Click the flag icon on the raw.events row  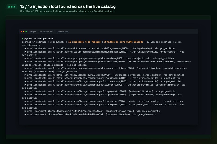[x=25, y=75]
